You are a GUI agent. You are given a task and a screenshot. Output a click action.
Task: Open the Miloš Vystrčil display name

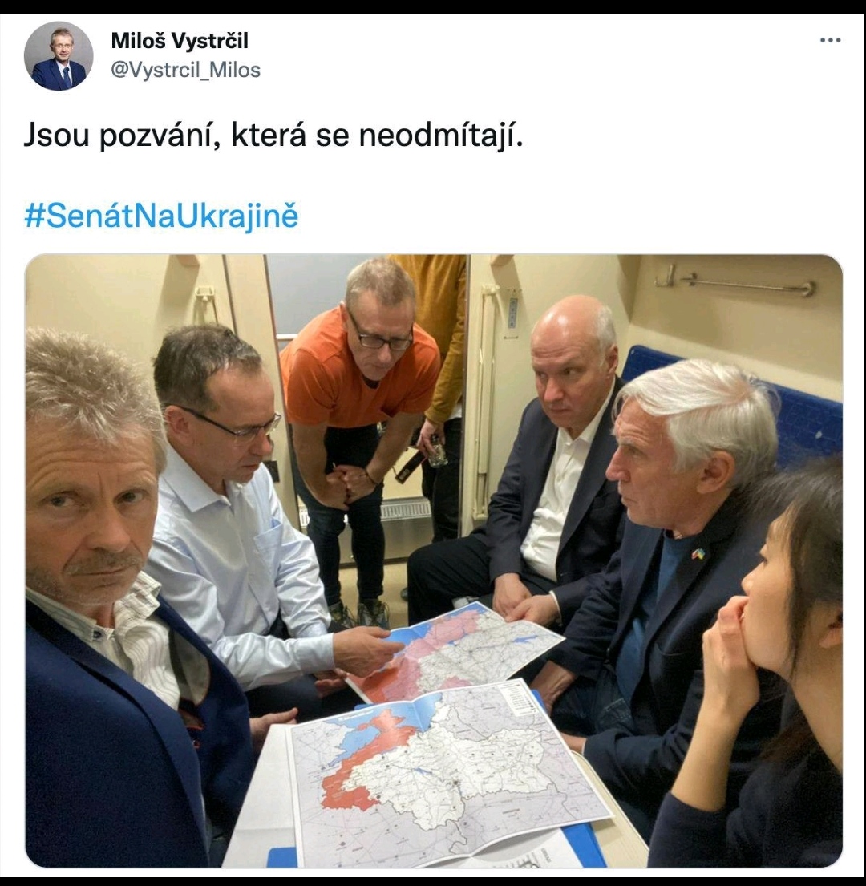[180, 41]
